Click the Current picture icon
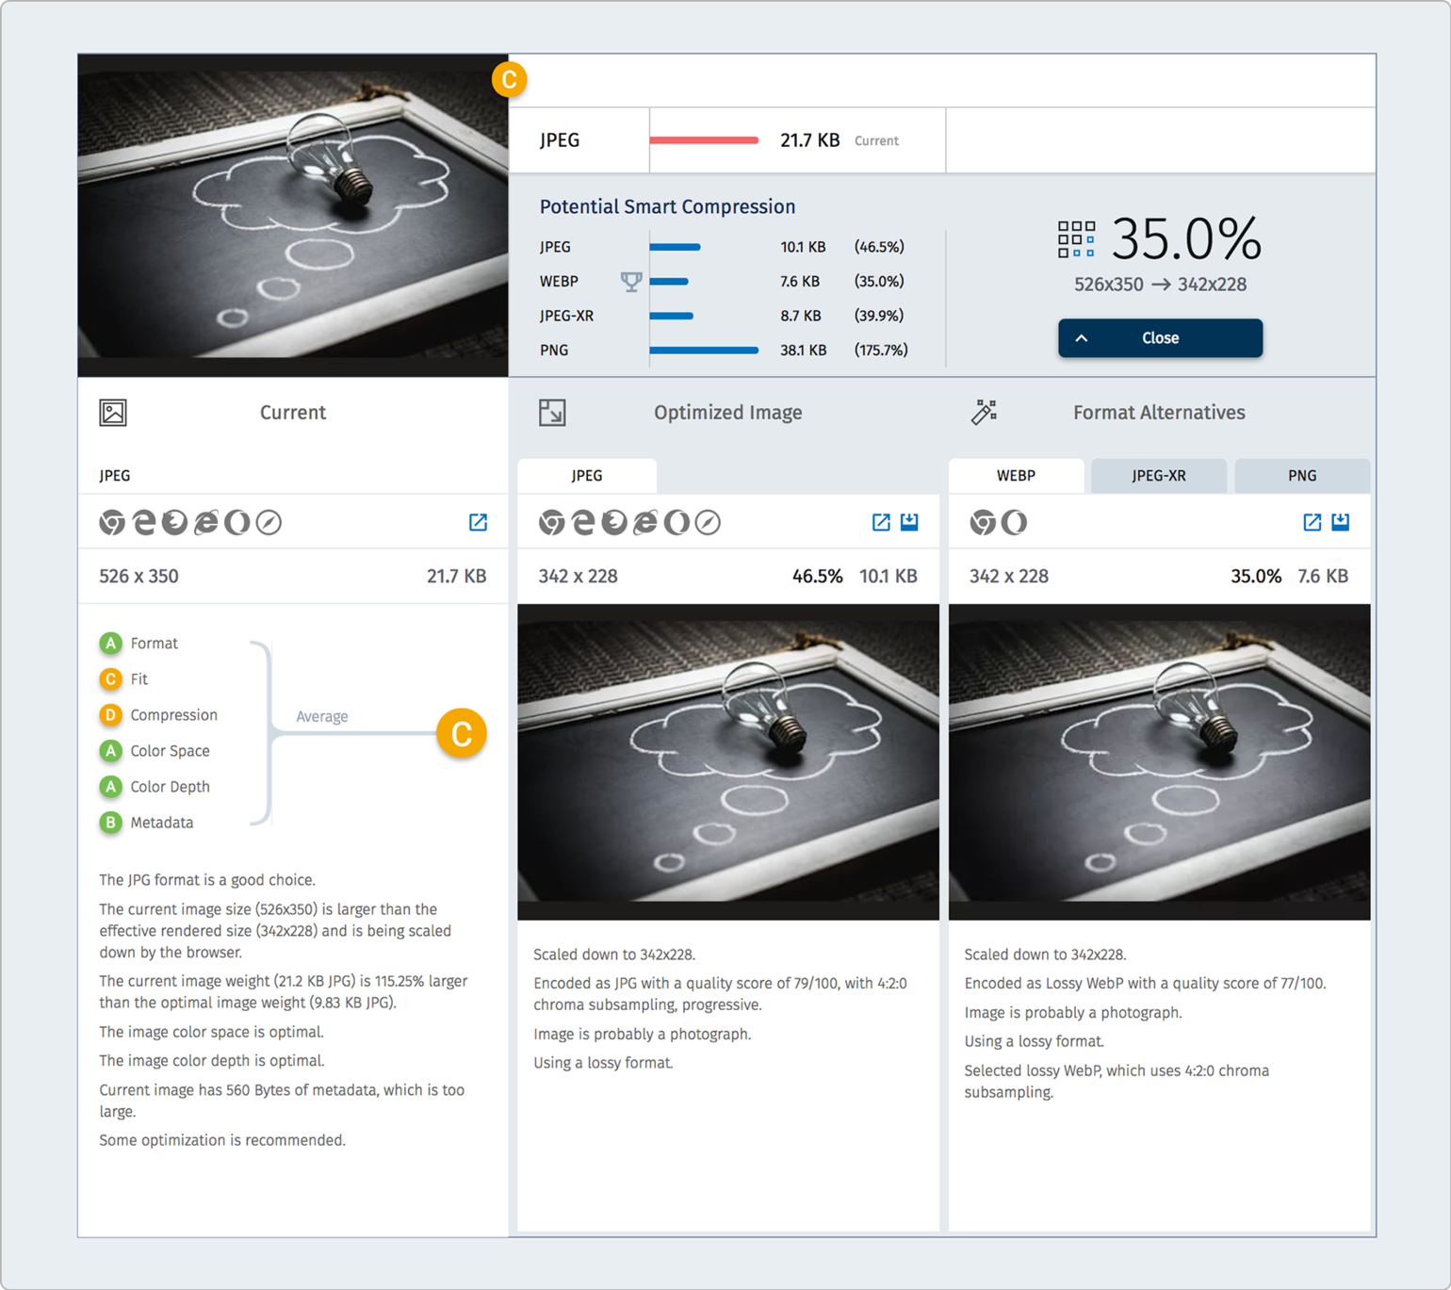 click(113, 412)
